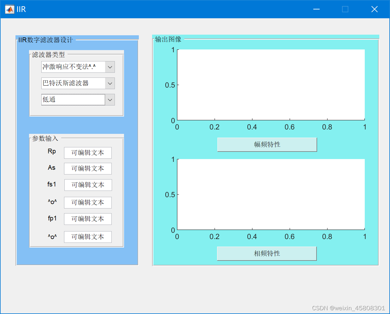Click the As edit field
This screenshot has height=314, width=390.
click(88, 168)
